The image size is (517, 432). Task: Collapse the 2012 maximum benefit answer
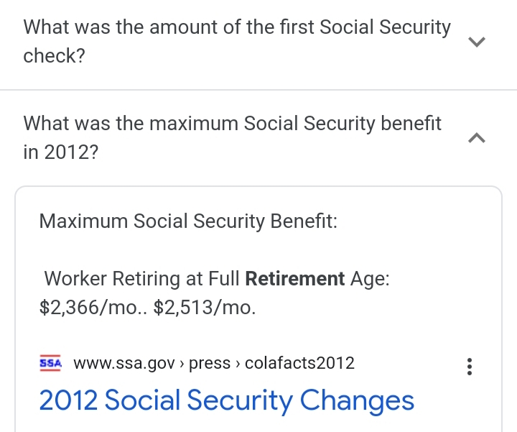[477, 137]
